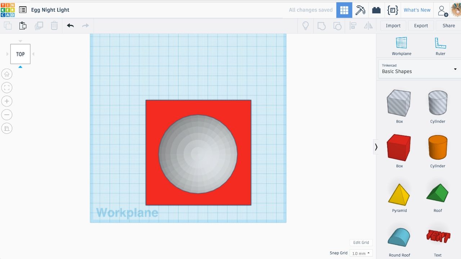Screen dimensions: 461x259
Task: Click the Paste clipboard icon
Action: click(23, 26)
